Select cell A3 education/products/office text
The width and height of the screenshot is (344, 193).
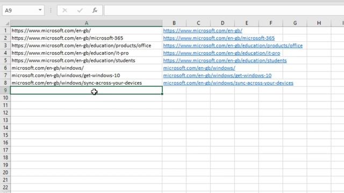pos(81,46)
